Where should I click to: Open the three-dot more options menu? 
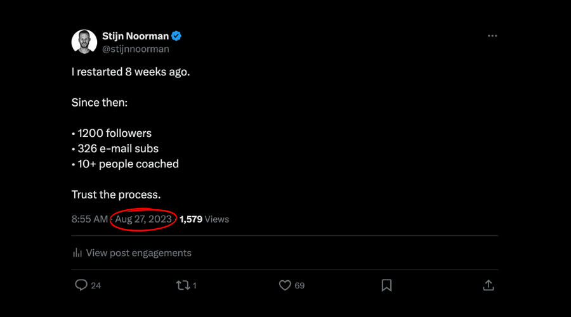(x=492, y=36)
